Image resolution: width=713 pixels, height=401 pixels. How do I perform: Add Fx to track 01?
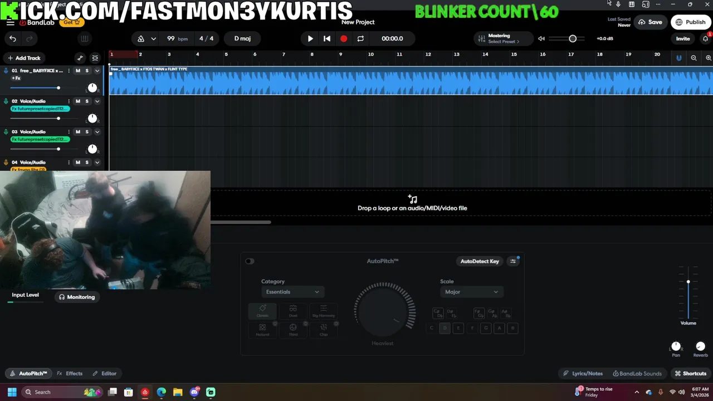click(16, 79)
